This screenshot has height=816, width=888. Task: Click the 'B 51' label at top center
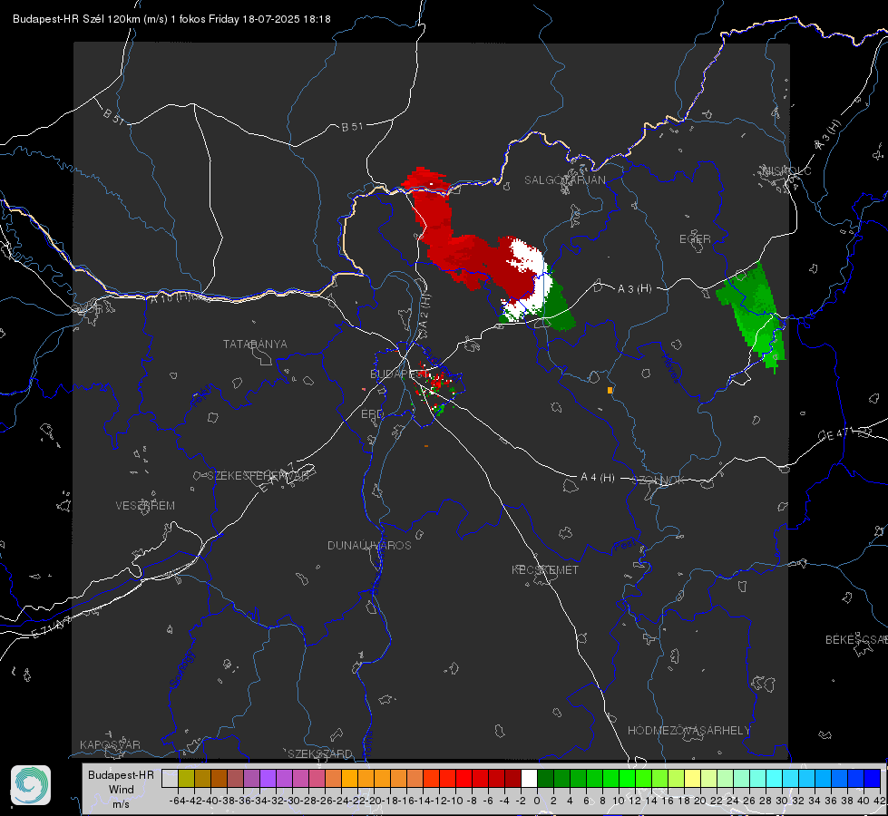pyautogui.click(x=352, y=126)
